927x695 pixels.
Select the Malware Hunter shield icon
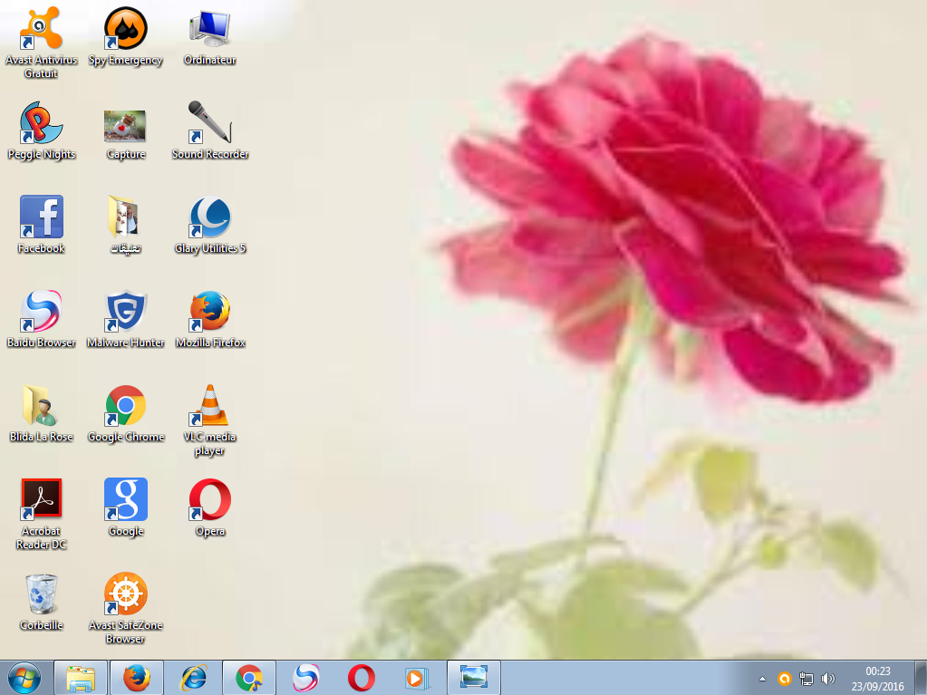126,313
